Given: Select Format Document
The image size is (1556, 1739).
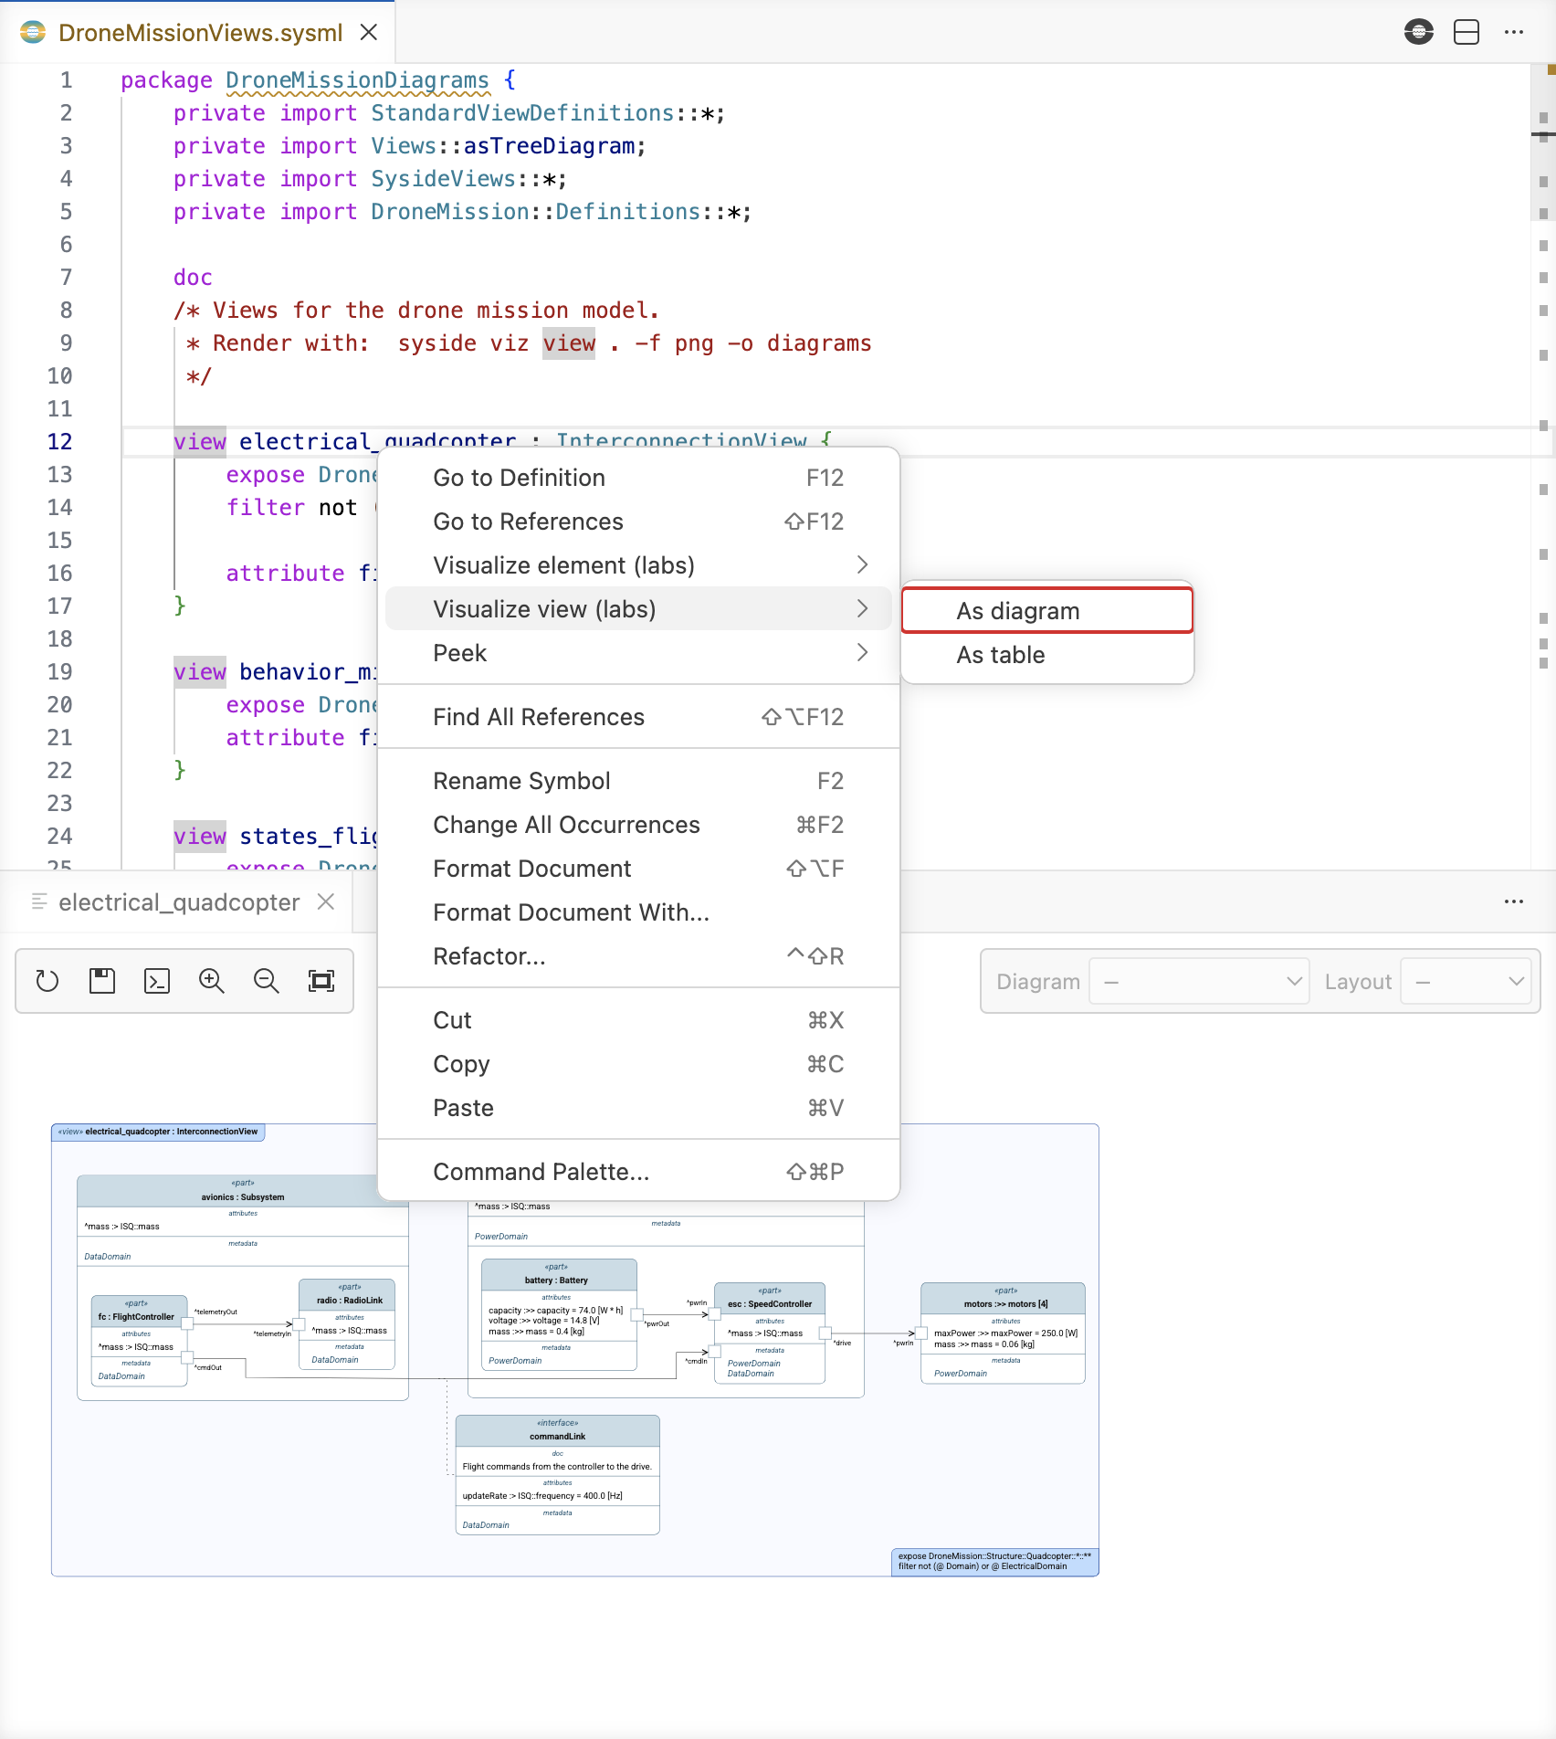Looking at the screenshot, I should pyautogui.click(x=638, y=869).
